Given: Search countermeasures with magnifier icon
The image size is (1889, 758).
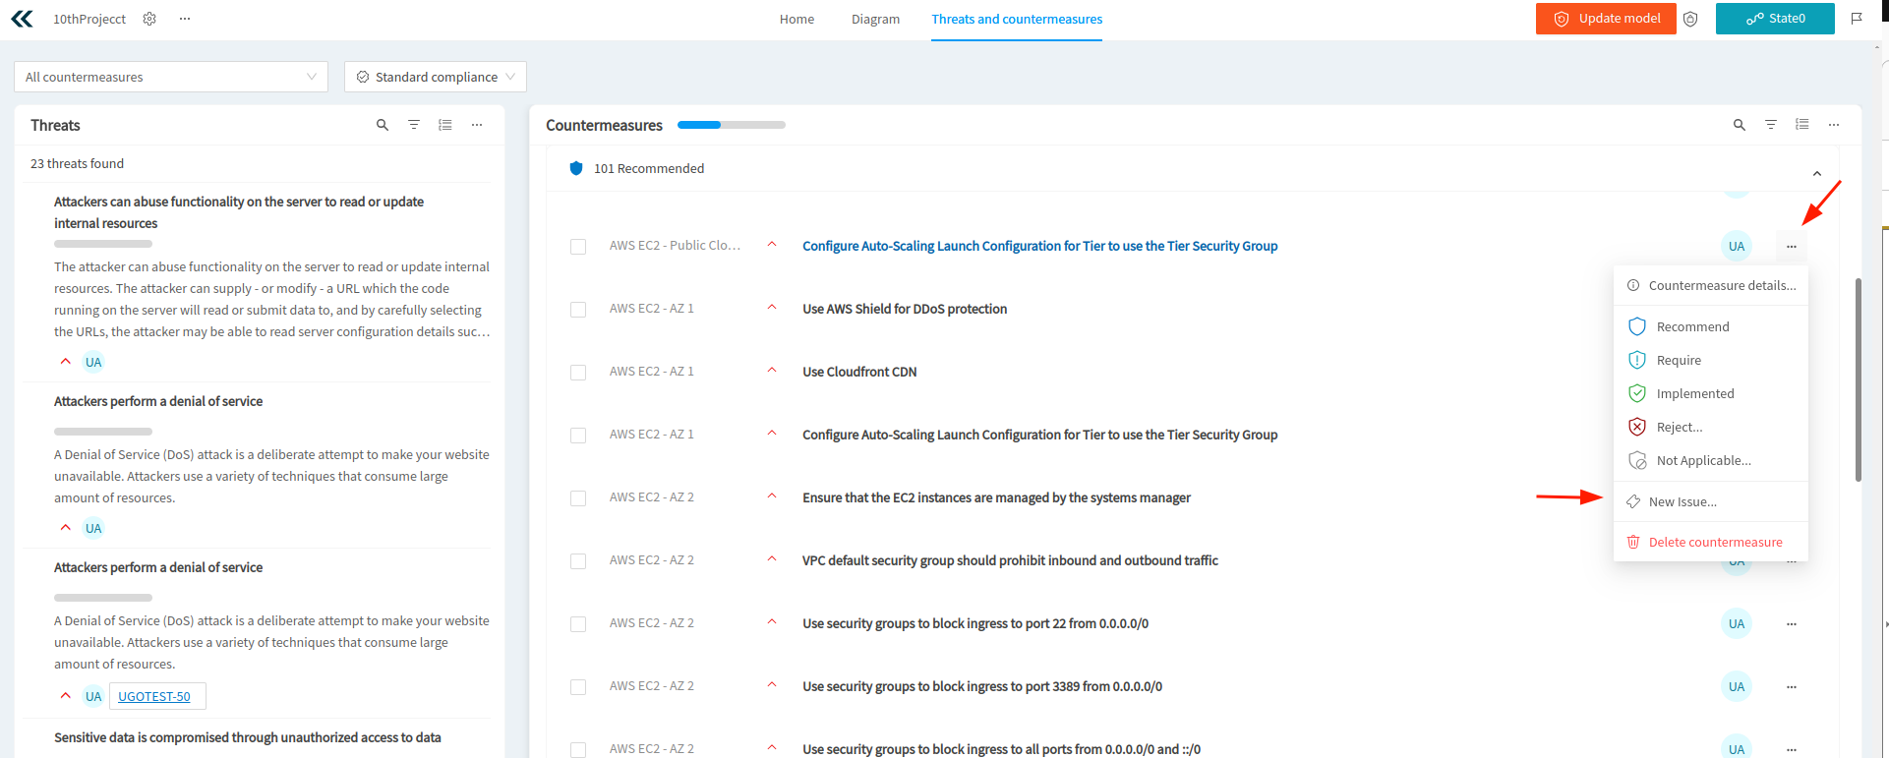Looking at the screenshot, I should (x=1740, y=125).
